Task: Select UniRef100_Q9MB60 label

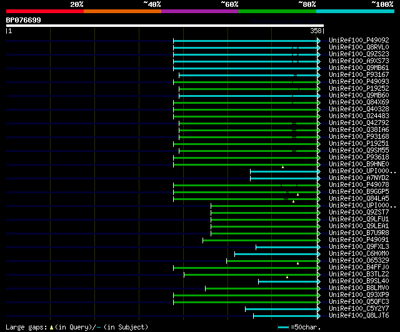Action: click(359, 96)
